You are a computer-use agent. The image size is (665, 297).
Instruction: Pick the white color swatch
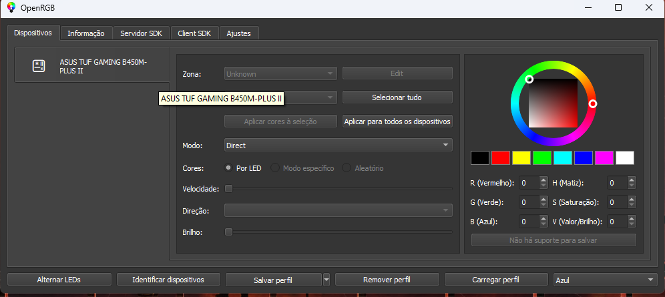[625, 158]
